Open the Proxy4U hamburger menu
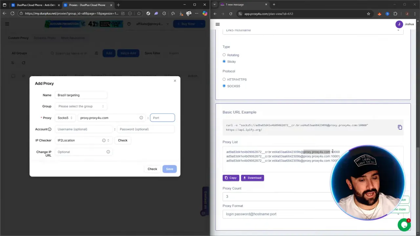Screen dimensions: 420x236 click(218, 24)
